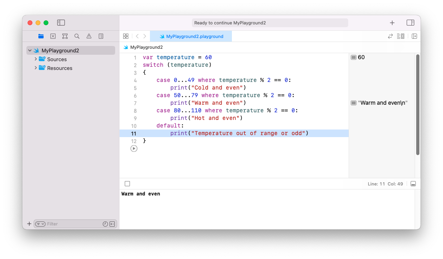Select MyPlayground2 in navigator
The height and width of the screenshot is (259, 443).
click(x=71, y=50)
